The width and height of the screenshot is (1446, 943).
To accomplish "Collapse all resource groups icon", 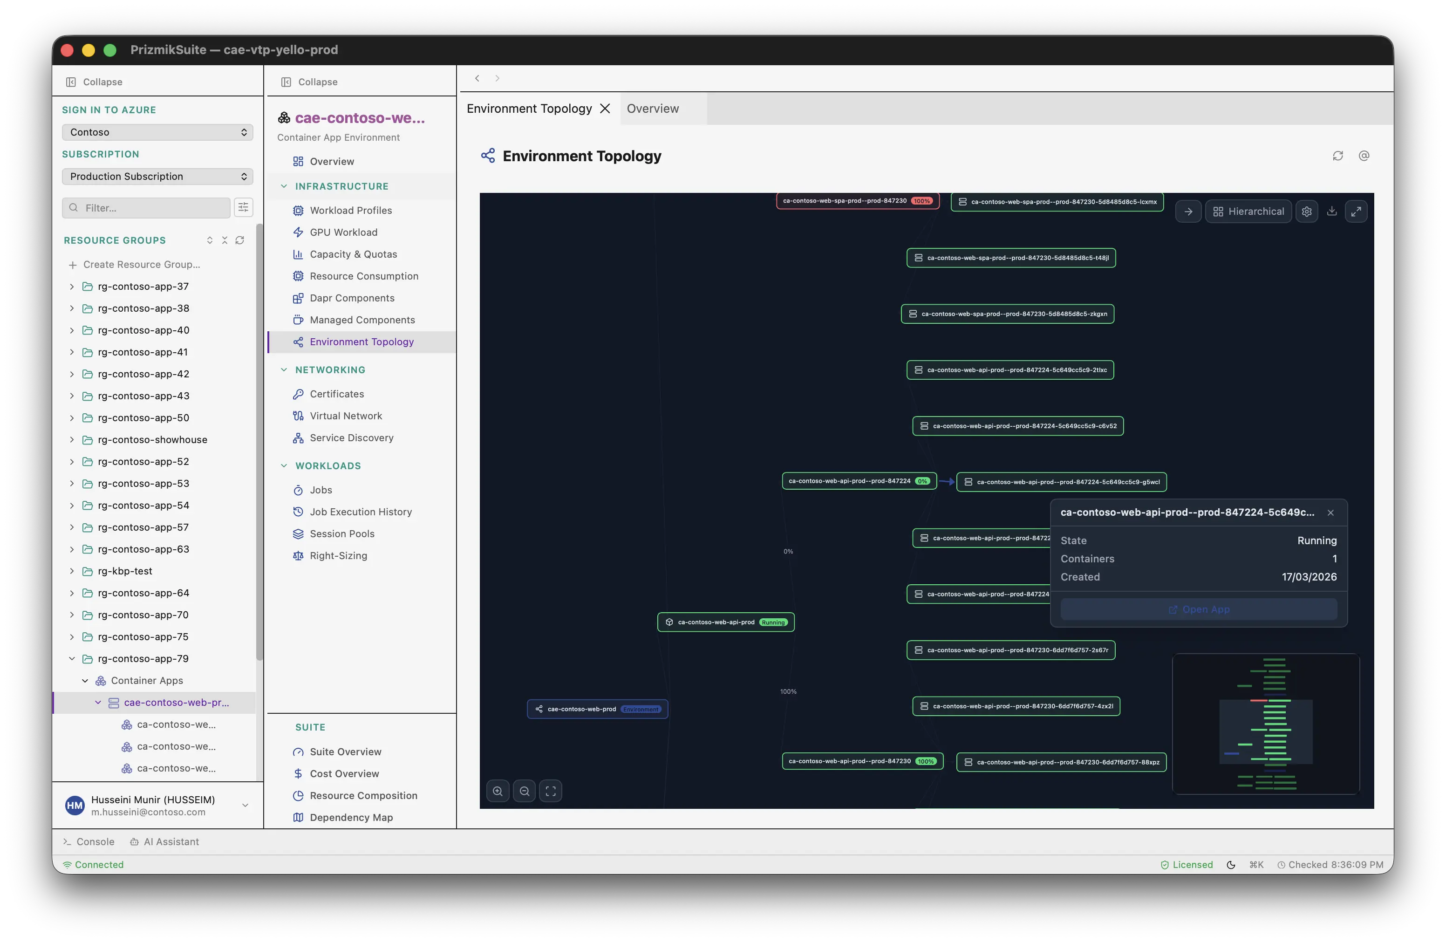I will click(x=224, y=240).
